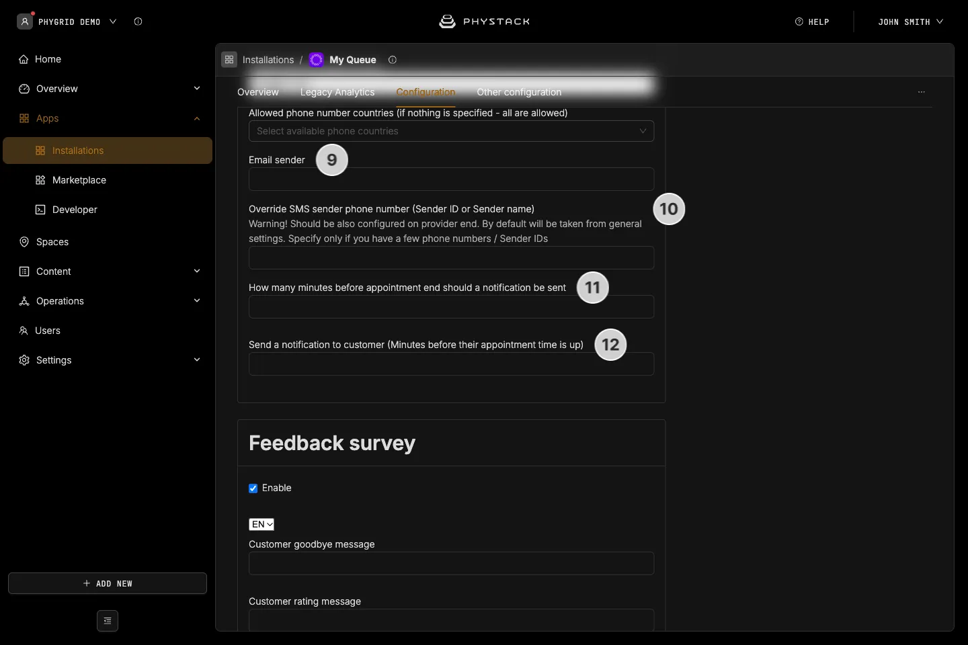Expand the Settings sidebar section
Viewport: 968px width, 645px height.
tap(197, 360)
